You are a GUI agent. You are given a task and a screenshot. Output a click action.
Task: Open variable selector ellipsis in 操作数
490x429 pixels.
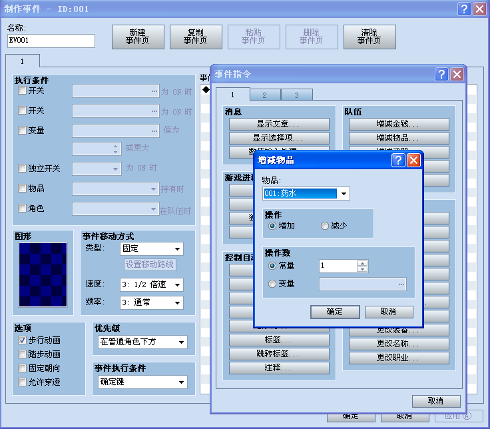click(401, 284)
